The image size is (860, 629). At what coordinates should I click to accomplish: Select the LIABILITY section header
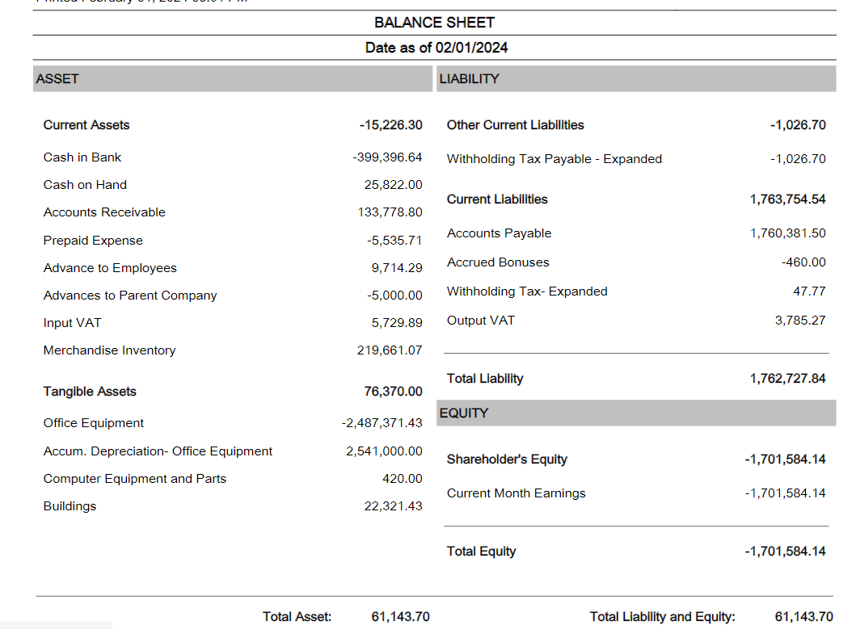tap(636, 79)
